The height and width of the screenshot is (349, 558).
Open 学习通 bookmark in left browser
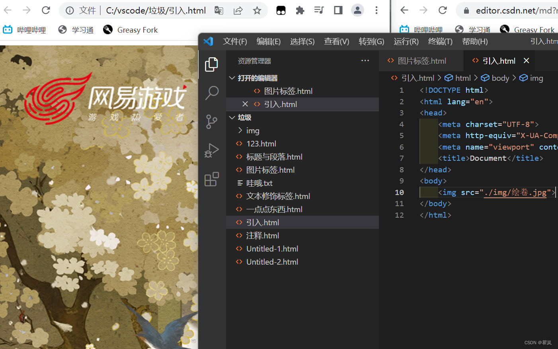(x=76, y=30)
